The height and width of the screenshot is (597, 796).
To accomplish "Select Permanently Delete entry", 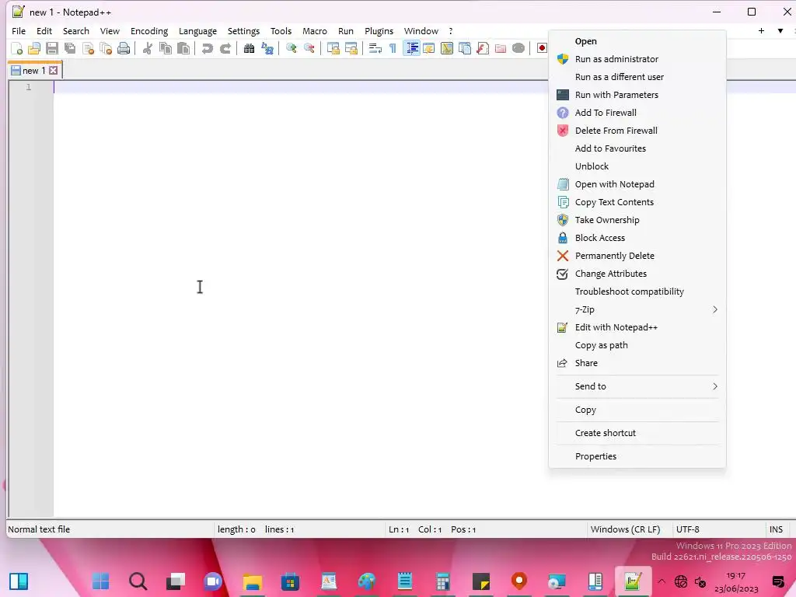I will coord(637,256).
